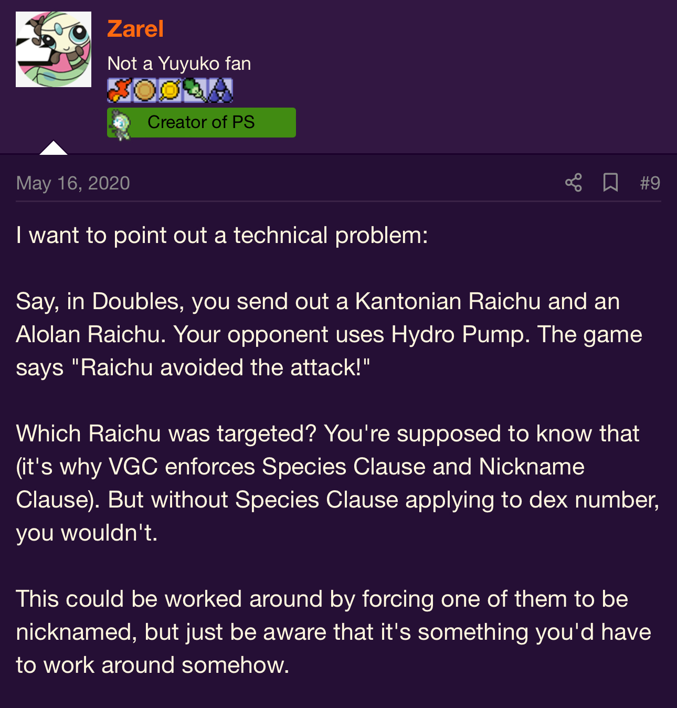Click the 'Raichu avoided the attack!' quote
This screenshot has width=677, height=708.
pyautogui.click(x=220, y=367)
